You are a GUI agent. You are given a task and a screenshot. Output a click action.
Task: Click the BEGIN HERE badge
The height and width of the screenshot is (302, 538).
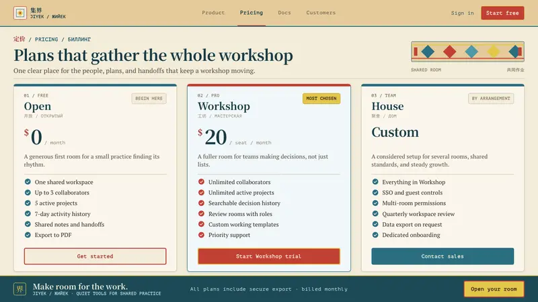point(149,98)
